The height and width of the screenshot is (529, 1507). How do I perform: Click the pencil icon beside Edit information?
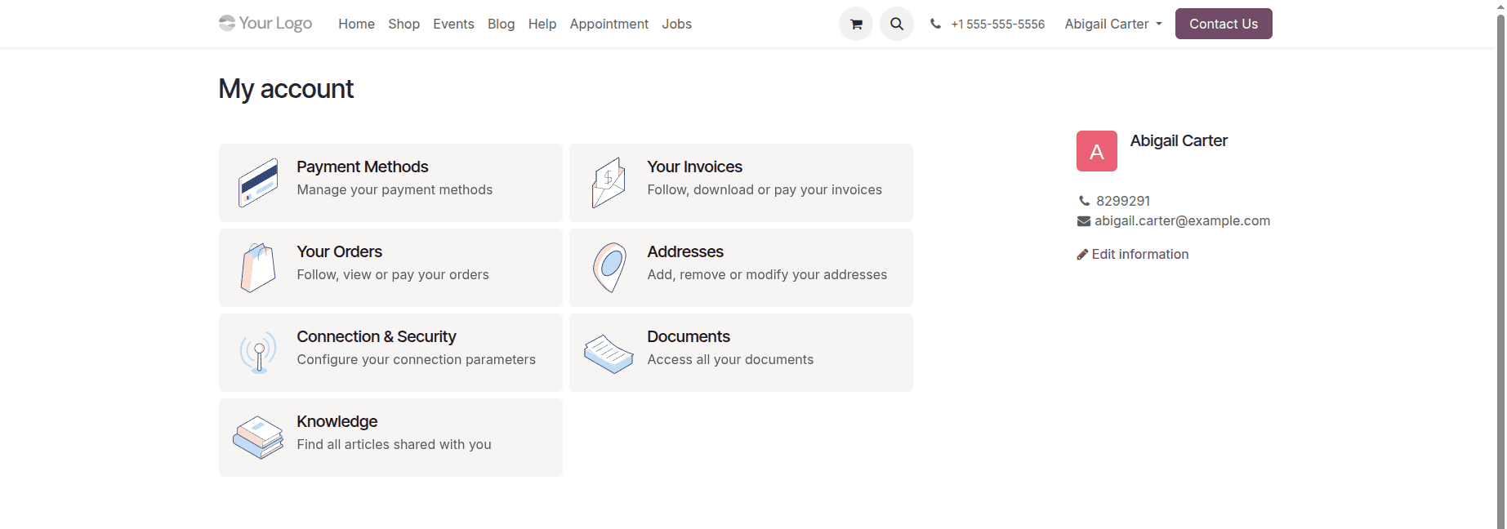point(1082,254)
